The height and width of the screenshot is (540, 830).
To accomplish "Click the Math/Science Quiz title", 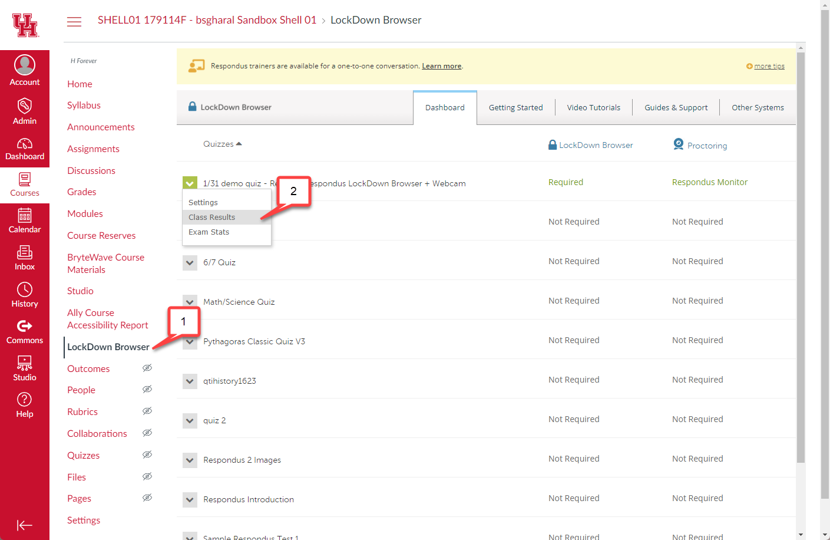I will (x=239, y=302).
